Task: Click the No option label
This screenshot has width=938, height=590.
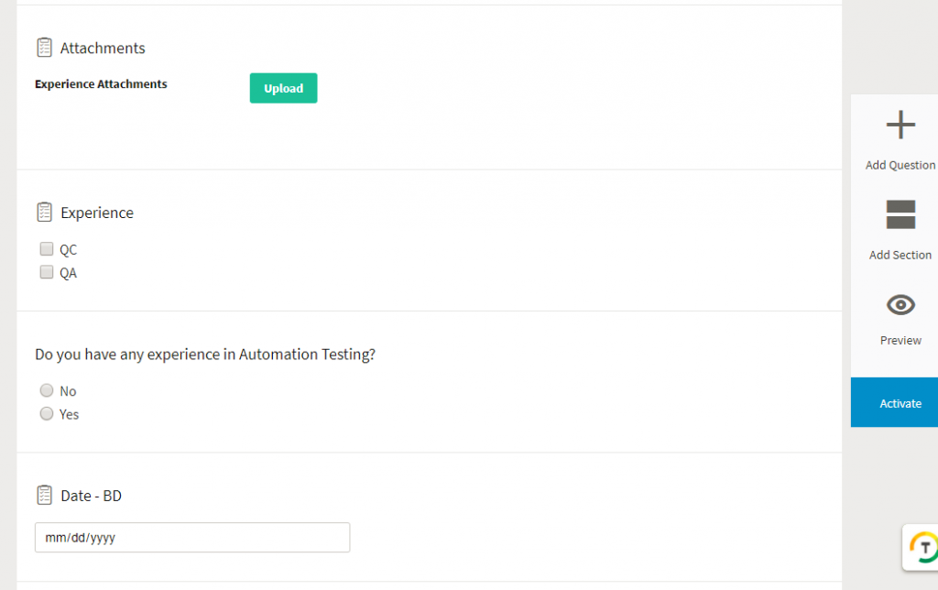Action: [x=68, y=391]
